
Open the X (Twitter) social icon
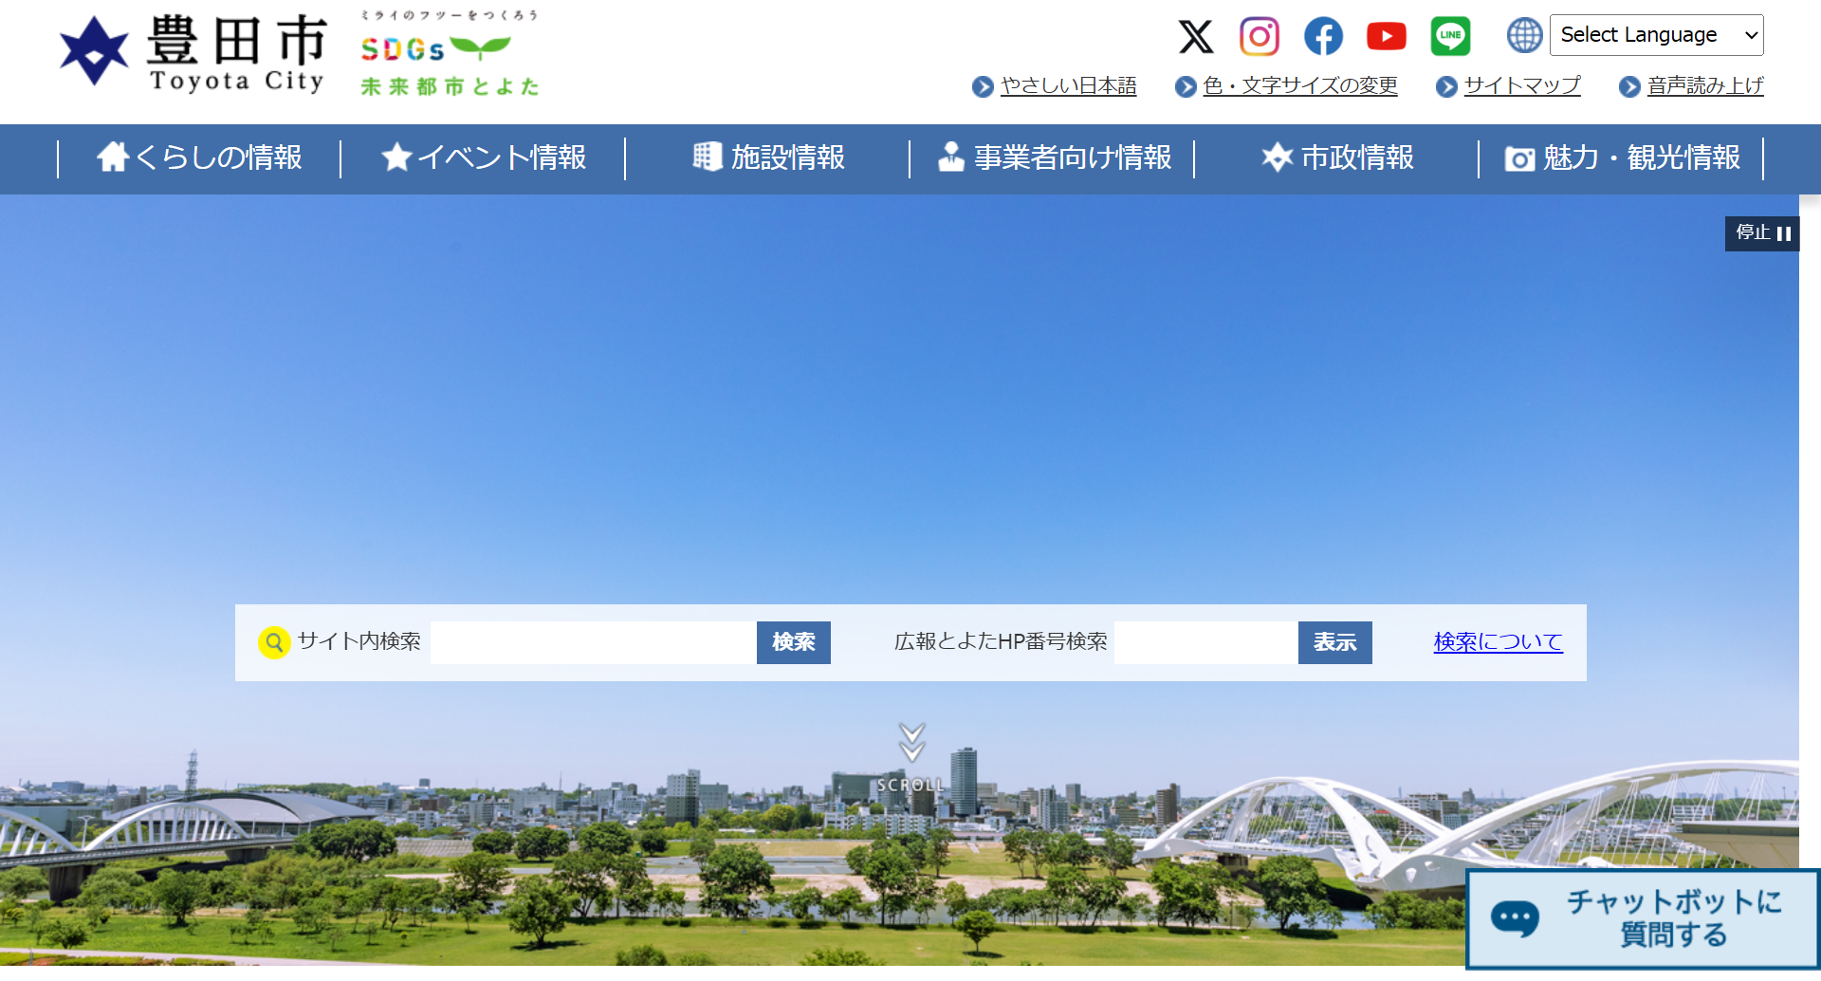1196,36
